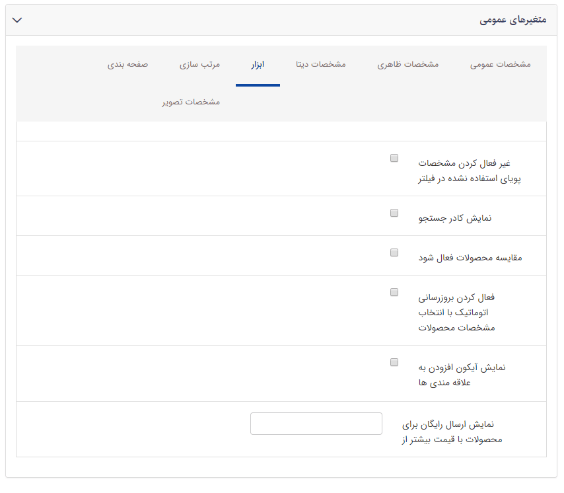
Task: Toggle the add-to-wishlist icon display checkbox
Action: pyautogui.click(x=394, y=361)
